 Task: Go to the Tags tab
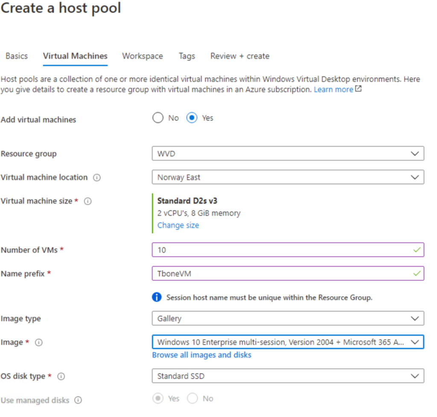(x=187, y=56)
